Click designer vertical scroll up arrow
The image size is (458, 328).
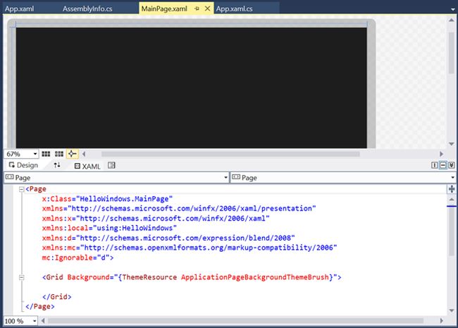point(451,20)
